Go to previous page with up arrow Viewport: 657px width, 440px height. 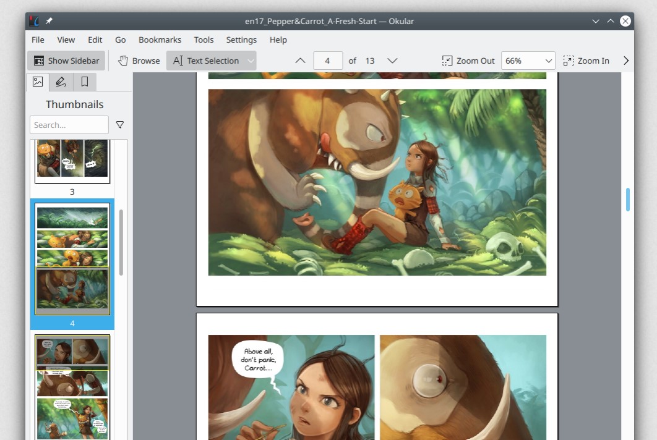point(300,61)
